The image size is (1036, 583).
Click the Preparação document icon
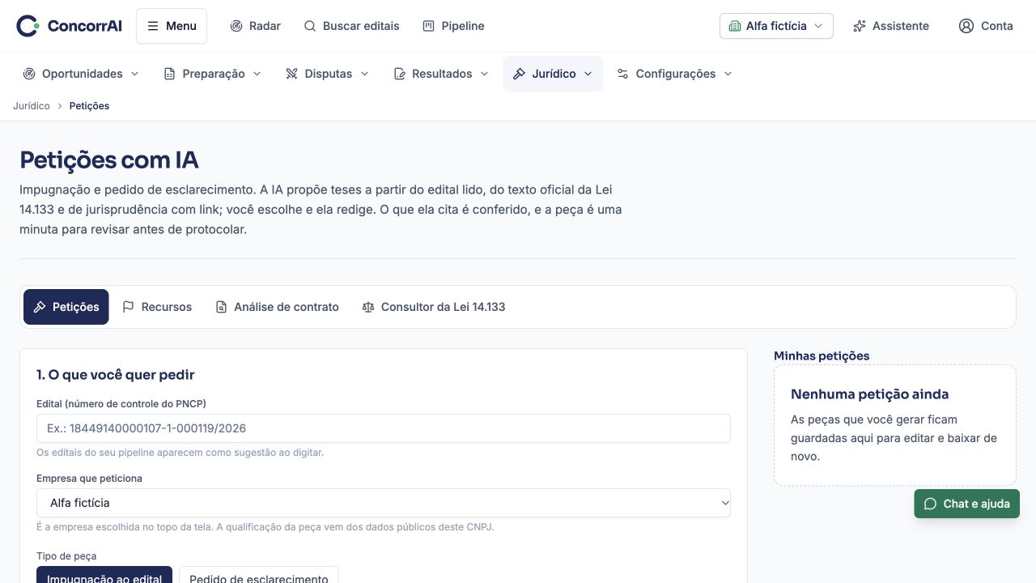(169, 74)
